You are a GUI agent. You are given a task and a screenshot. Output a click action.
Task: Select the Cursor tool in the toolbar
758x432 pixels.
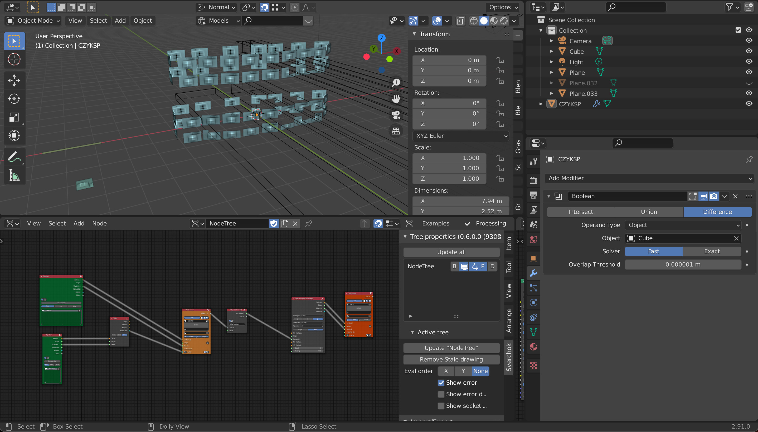[x=14, y=59]
